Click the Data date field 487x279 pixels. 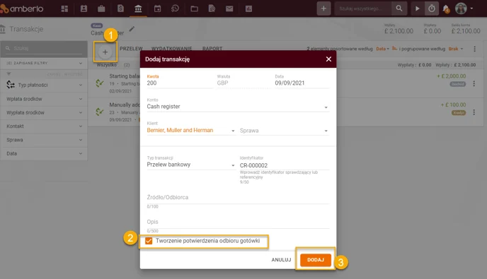(302, 83)
